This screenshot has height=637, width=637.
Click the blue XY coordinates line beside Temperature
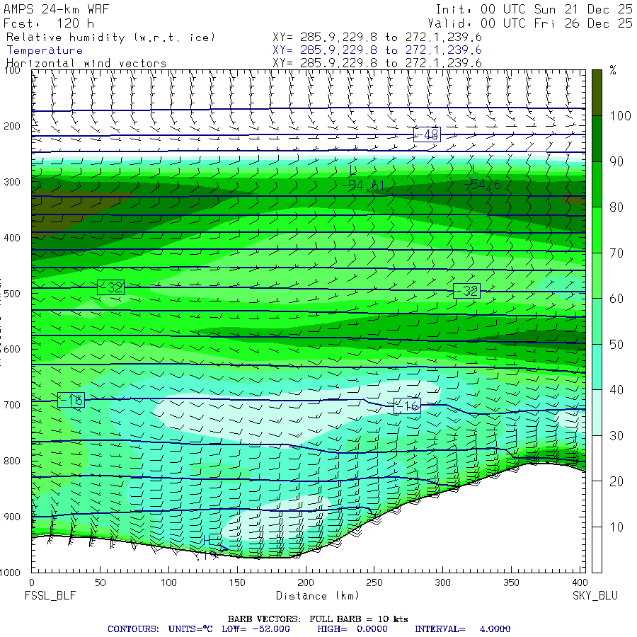(377, 50)
